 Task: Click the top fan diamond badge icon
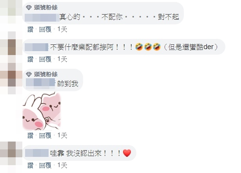pos(29,7)
